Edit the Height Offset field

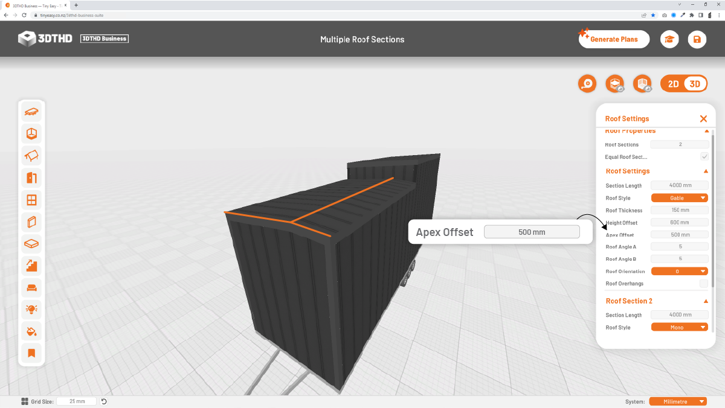click(680, 223)
